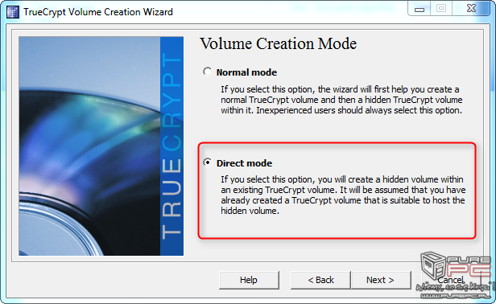Screen dimensions: 496x304
Task: Go to previous step with Back
Action: (x=320, y=280)
